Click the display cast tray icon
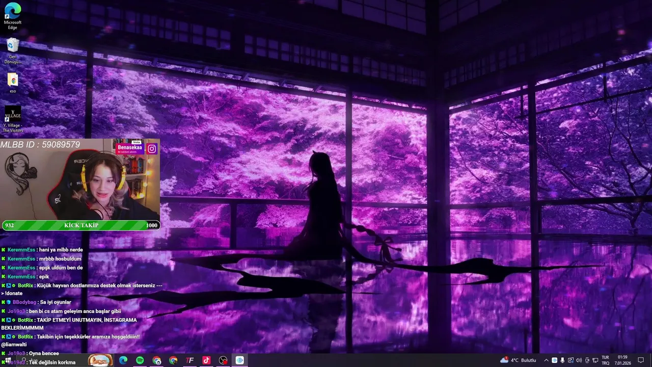The width and height of the screenshot is (652, 367). (x=570, y=360)
